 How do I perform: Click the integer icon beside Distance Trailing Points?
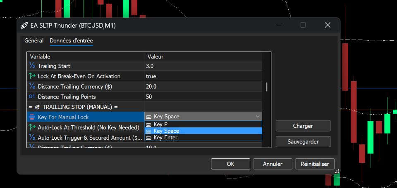tap(32, 96)
